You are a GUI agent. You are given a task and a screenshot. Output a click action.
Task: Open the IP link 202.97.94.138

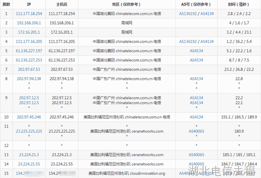click(29, 79)
